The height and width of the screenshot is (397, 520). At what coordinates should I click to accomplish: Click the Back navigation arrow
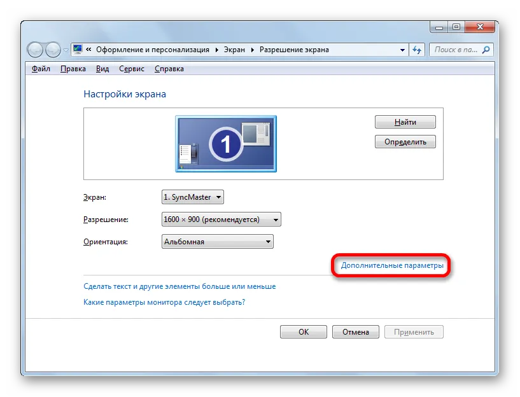[36, 50]
